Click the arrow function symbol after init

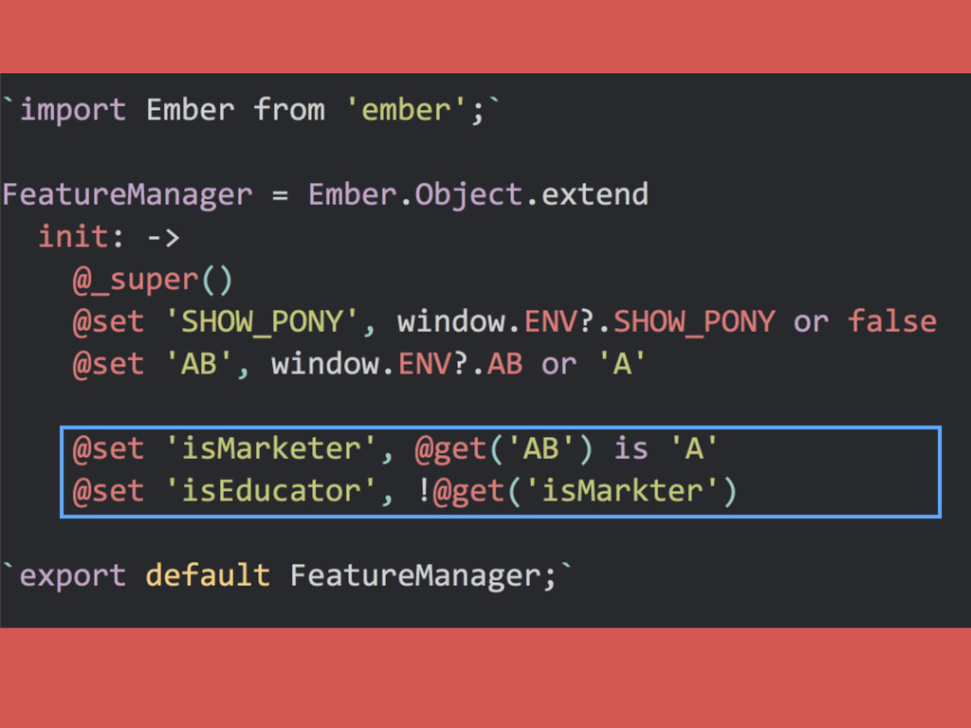coord(163,238)
